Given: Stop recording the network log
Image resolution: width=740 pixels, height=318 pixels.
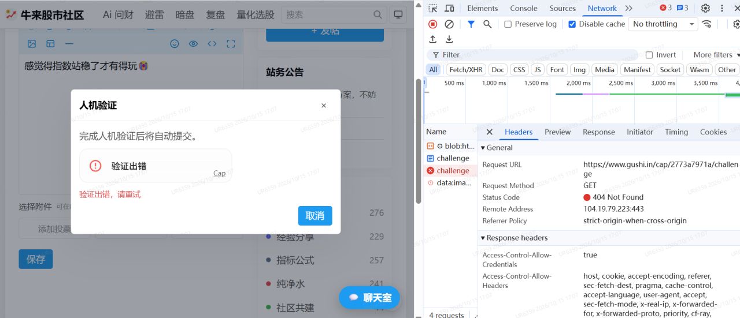Looking at the screenshot, I should 432,24.
